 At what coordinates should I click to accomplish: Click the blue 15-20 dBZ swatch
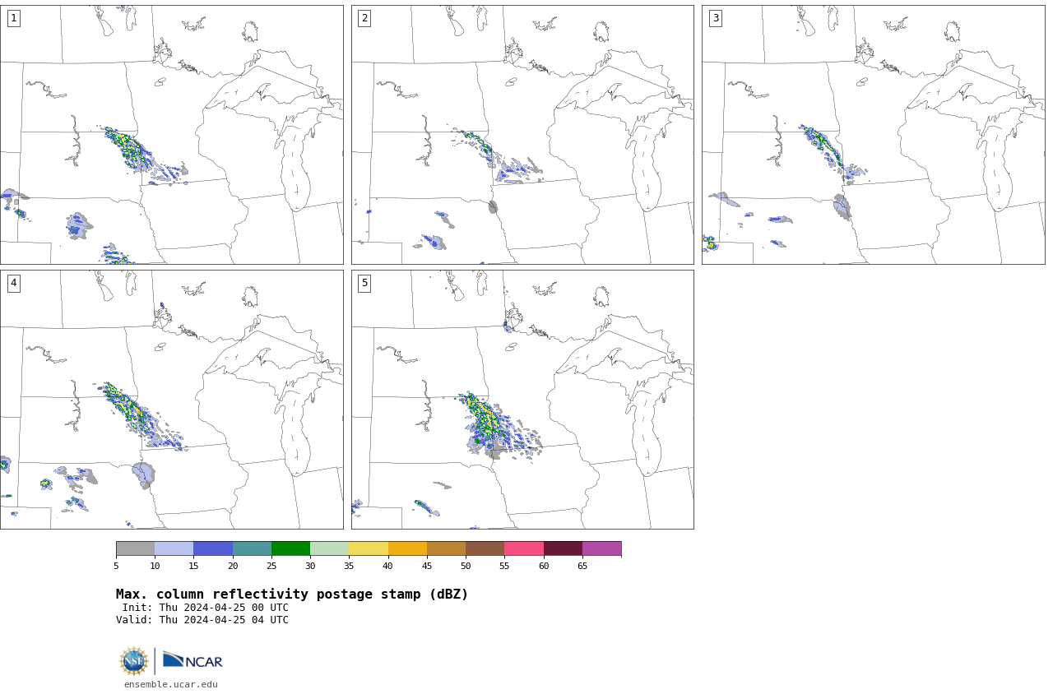coord(213,548)
